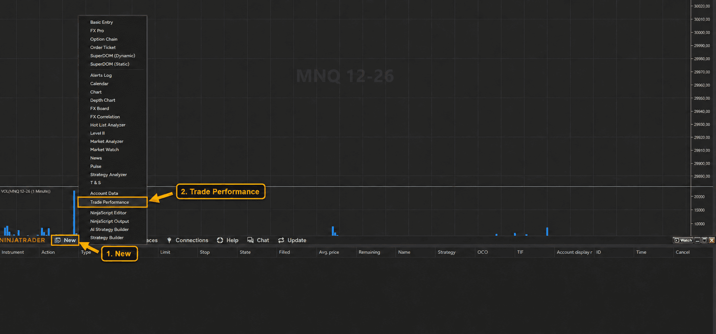The height and width of the screenshot is (334, 716).
Task: Click the 30000,00 price axis label
Action: [x=702, y=32]
